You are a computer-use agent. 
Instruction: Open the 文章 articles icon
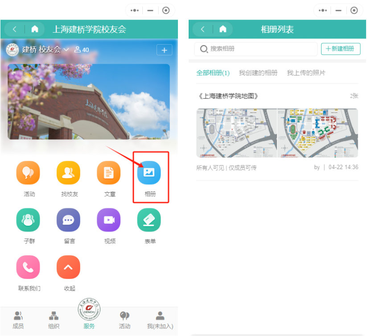[x=109, y=173]
